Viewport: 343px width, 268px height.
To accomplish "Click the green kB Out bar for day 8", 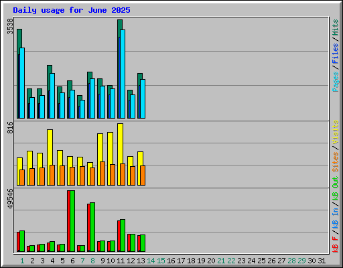I will click(92, 227).
